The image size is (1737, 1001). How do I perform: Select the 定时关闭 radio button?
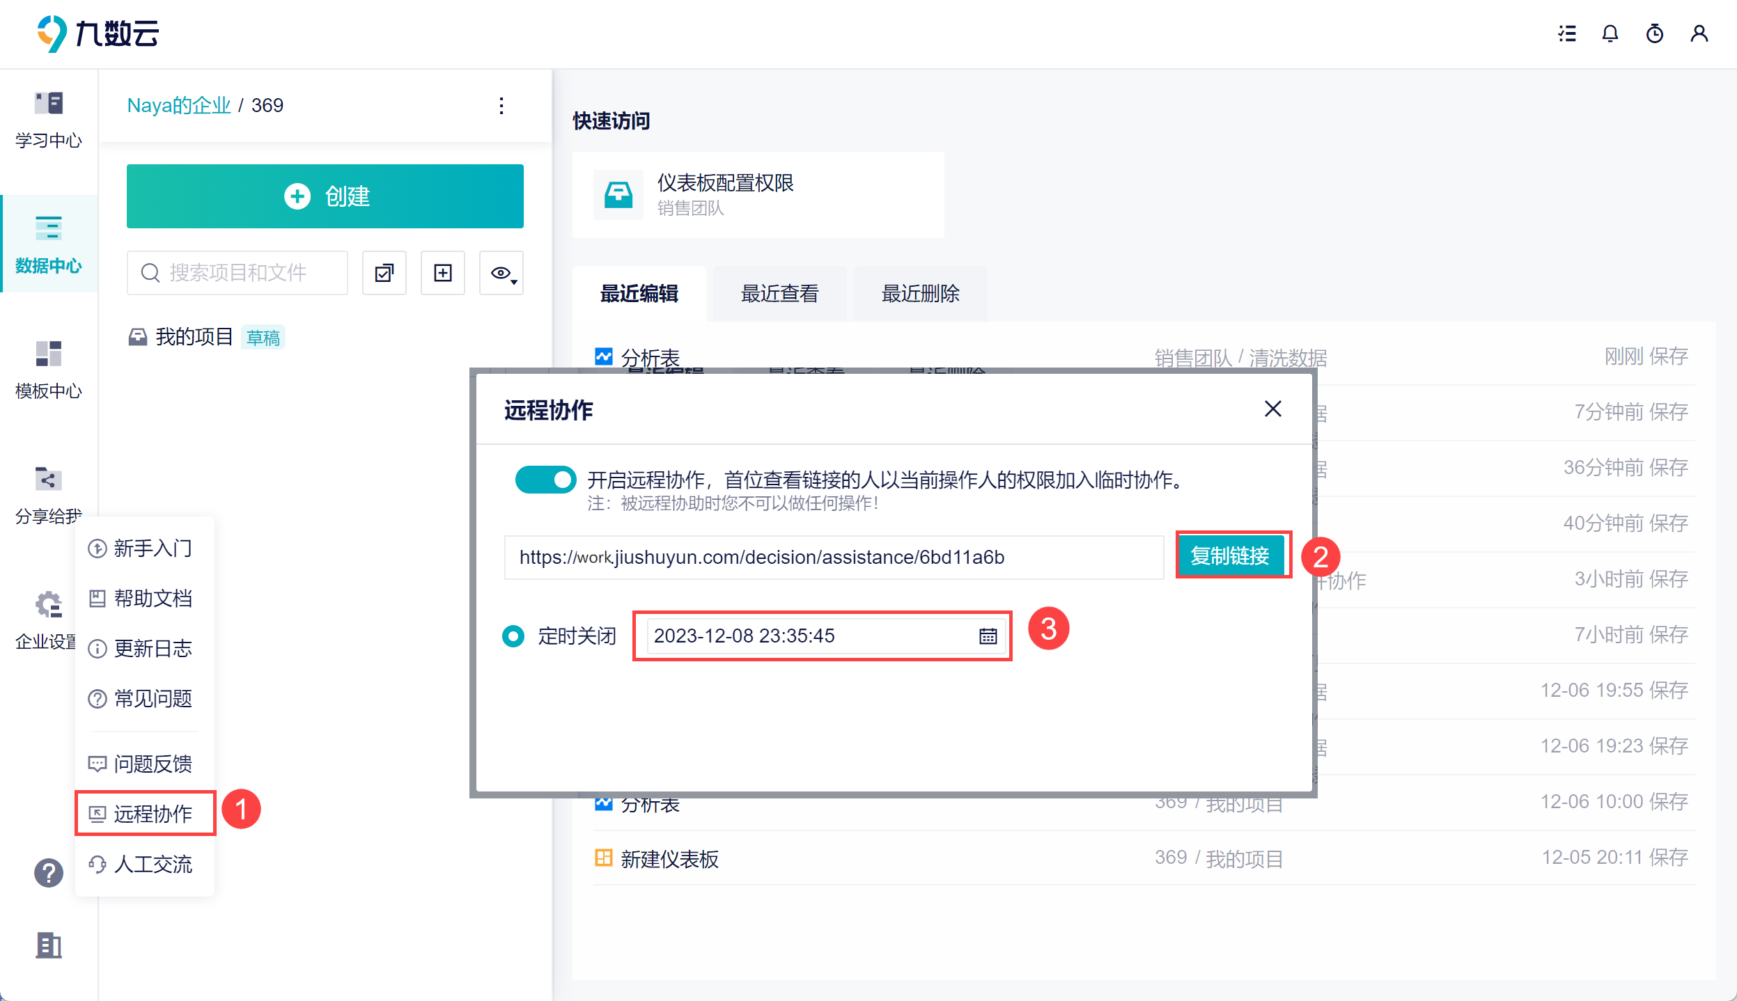(x=514, y=636)
